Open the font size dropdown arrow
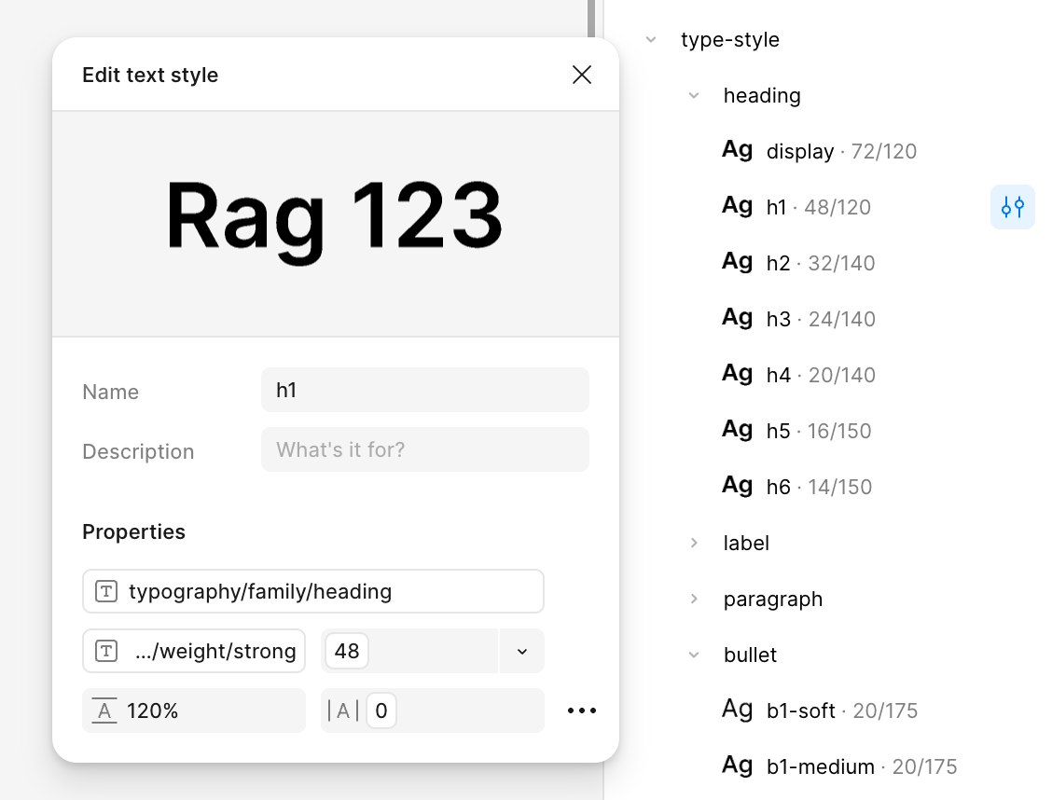Screen dimensions: 1052x800 [x=522, y=651]
